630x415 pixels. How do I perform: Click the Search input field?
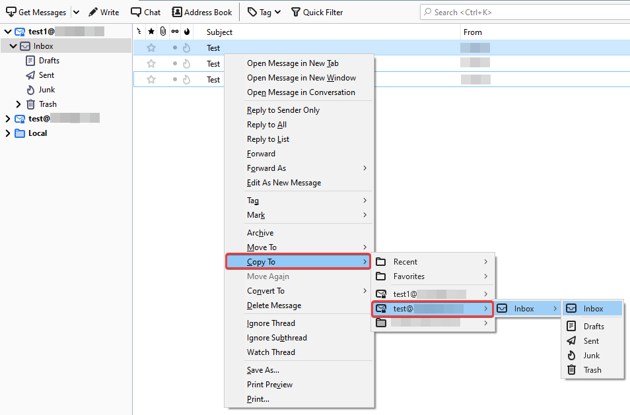click(x=522, y=12)
